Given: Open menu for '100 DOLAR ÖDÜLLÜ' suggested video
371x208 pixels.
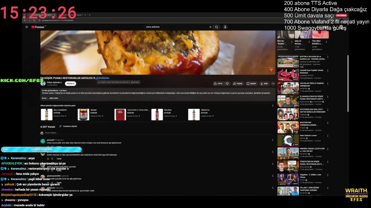Looking at the screenshot, I should pos(328,83).
